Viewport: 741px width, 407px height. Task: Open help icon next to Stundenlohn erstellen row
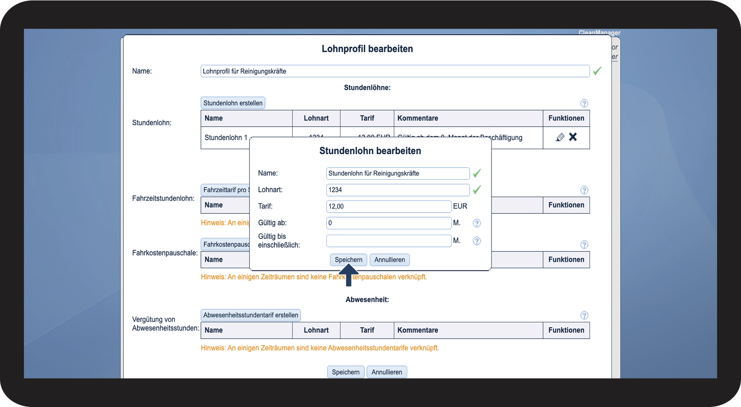(584, 104)
